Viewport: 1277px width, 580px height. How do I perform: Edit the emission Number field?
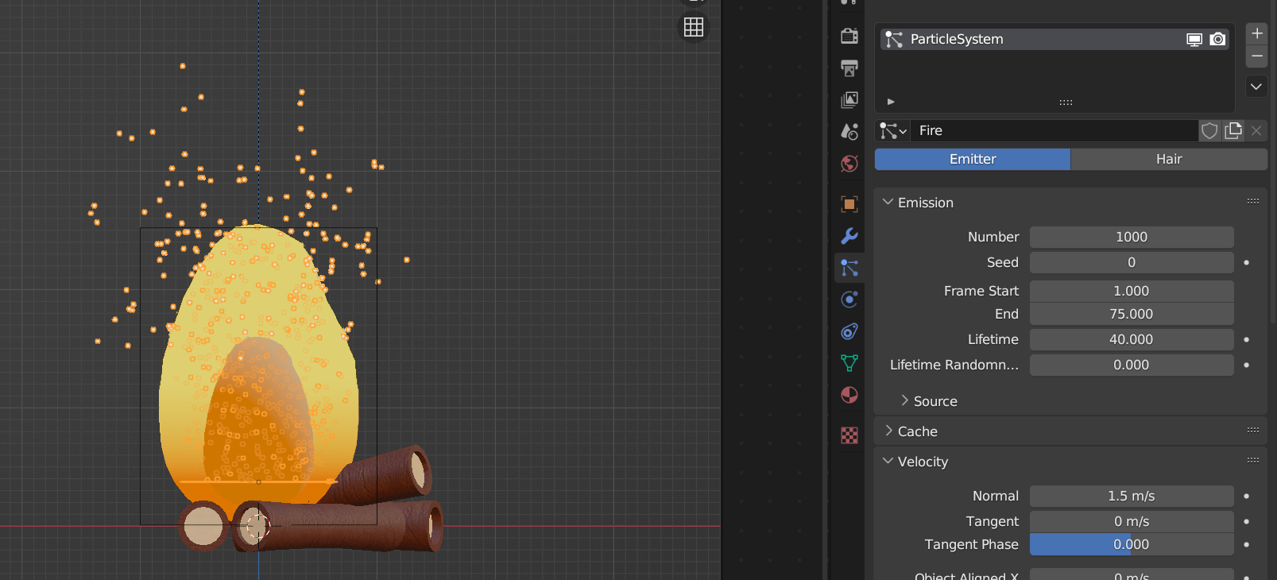point(1132,237)
